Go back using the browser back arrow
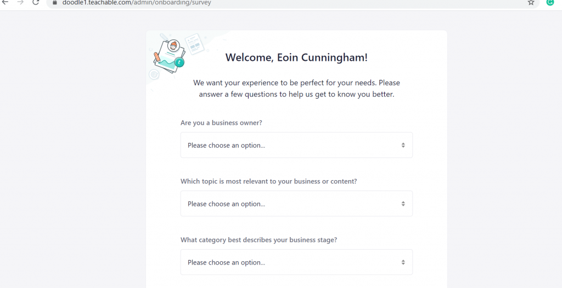562x288 pixels. pyautogui.click(x=5, y=2)
